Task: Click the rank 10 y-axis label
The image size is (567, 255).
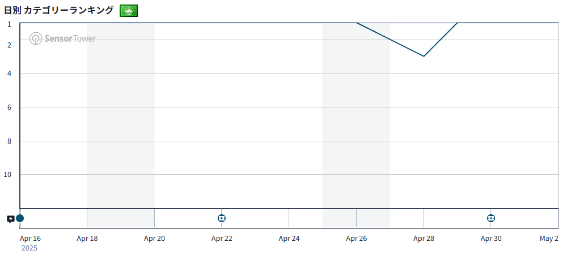Action: coord(8,175)
